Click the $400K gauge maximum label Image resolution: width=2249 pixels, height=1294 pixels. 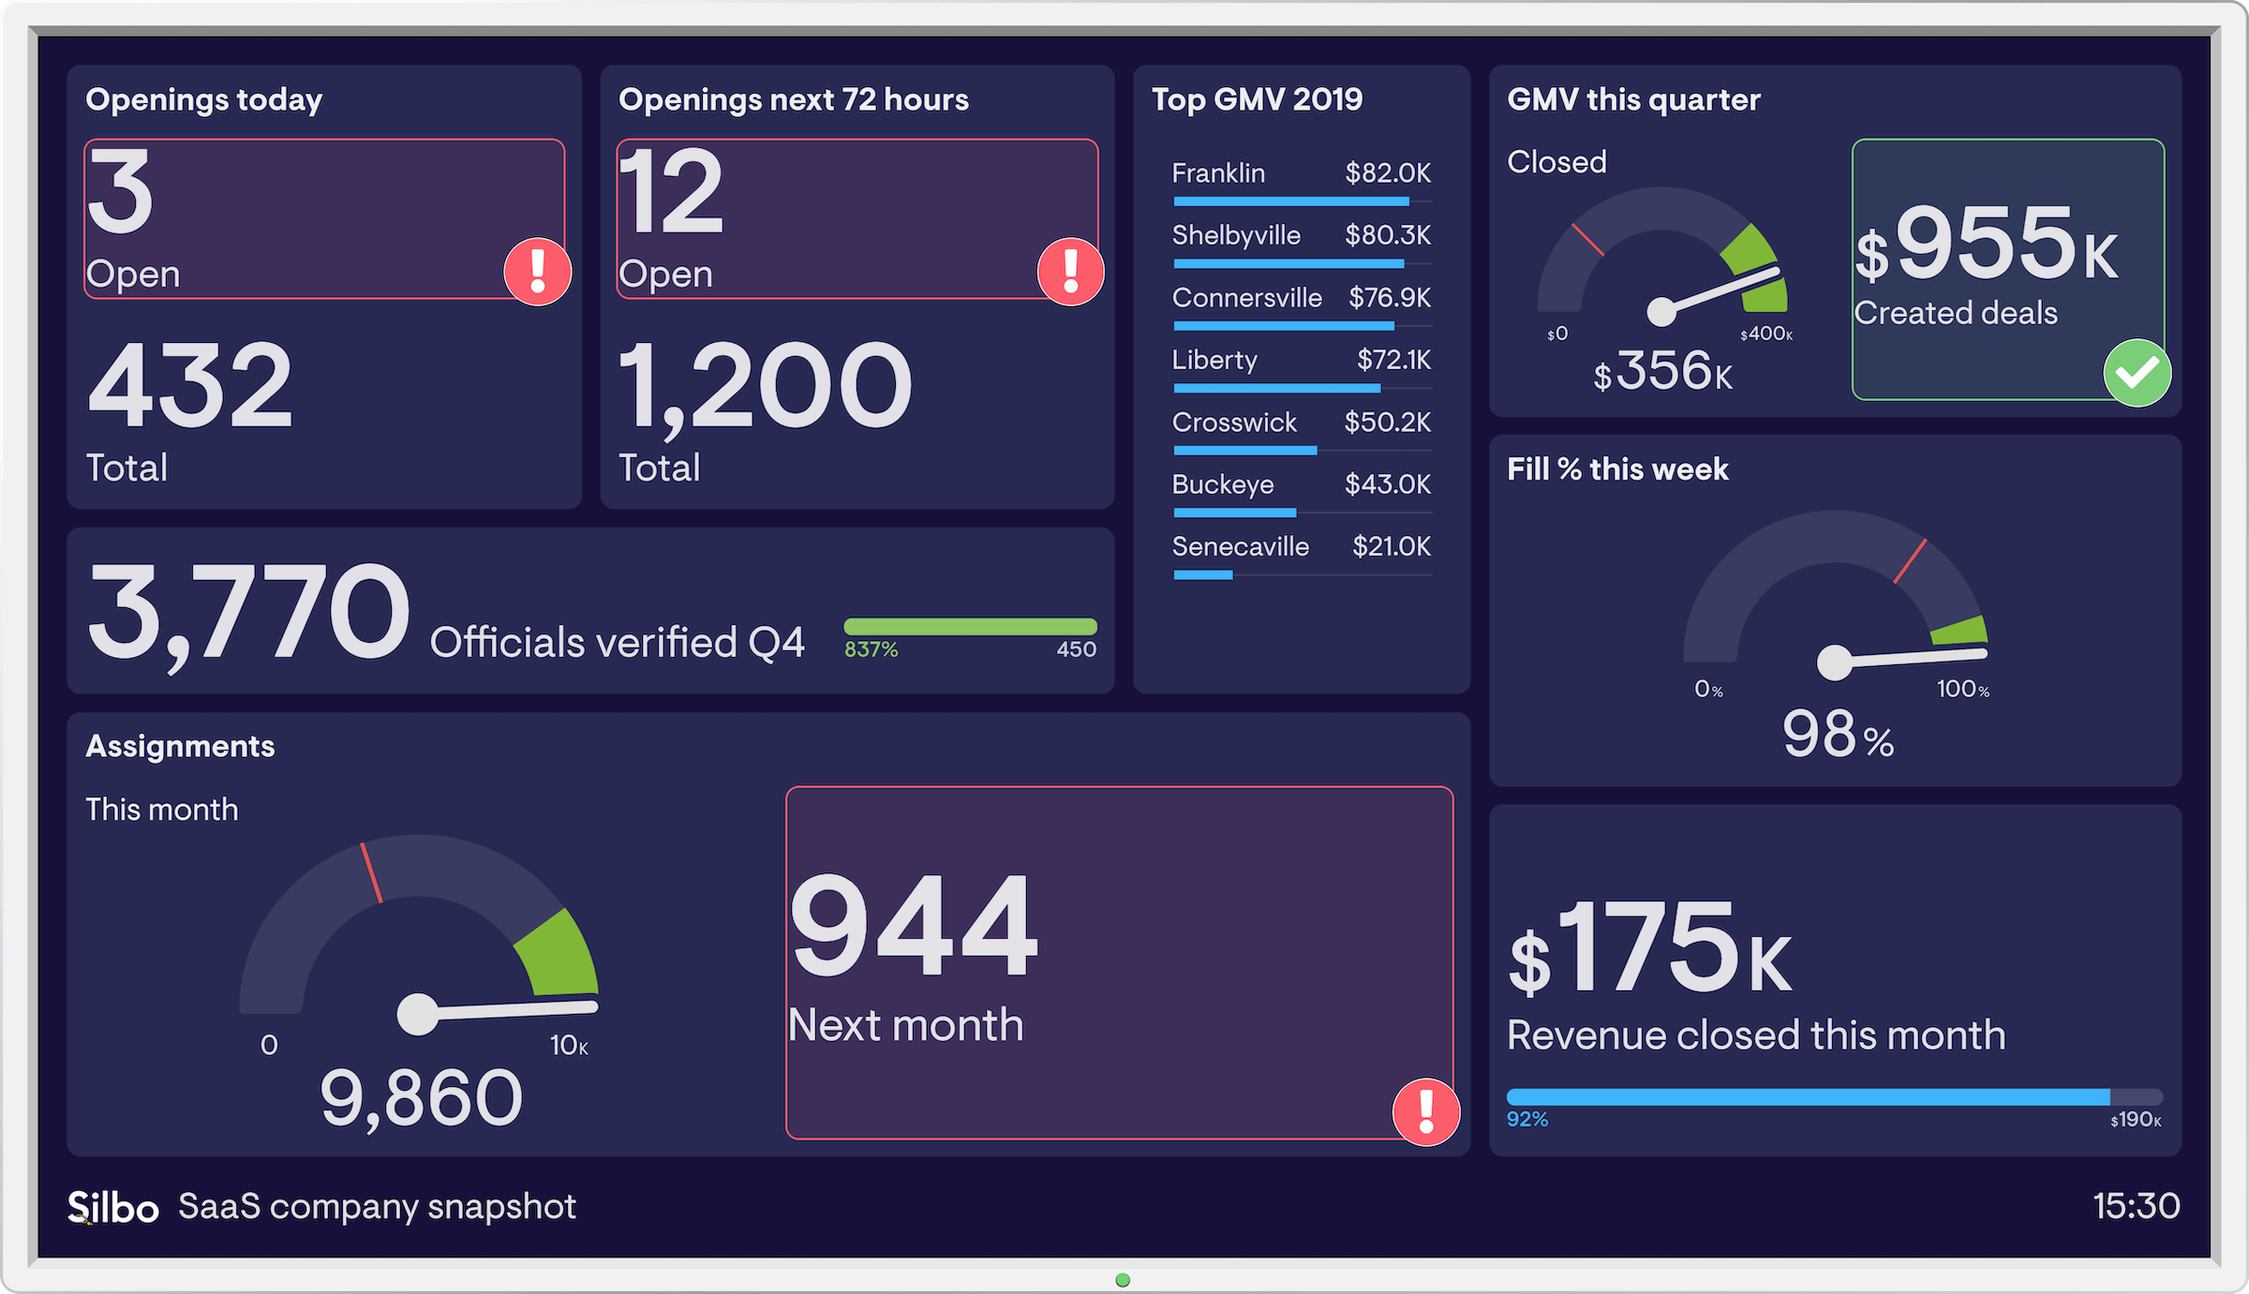tap(1766, 335)
